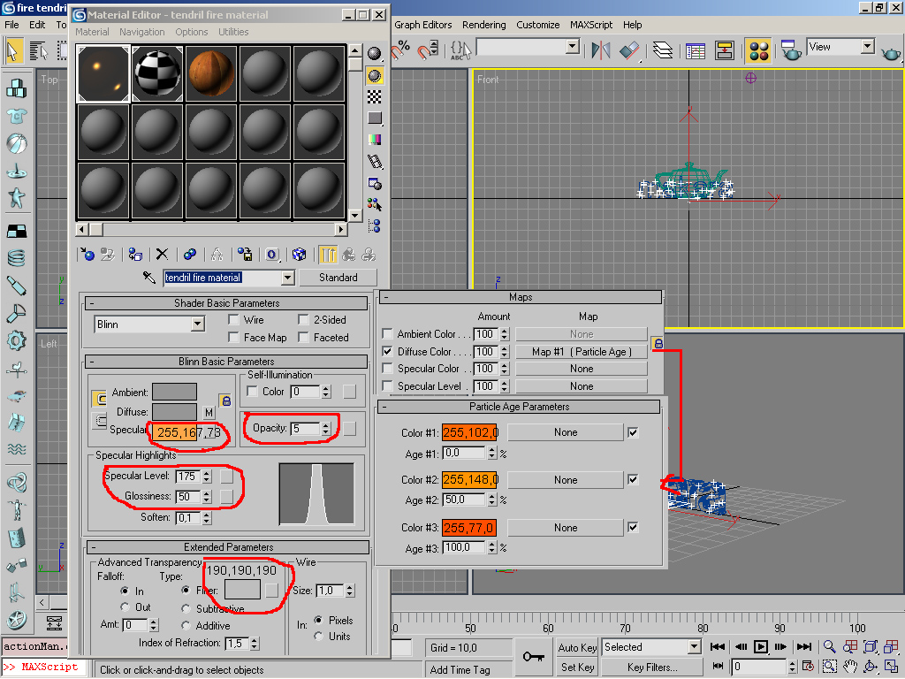Click Assign Material to Selection icon
Viewport: 905px width, 679px height.
pos(135,255)
